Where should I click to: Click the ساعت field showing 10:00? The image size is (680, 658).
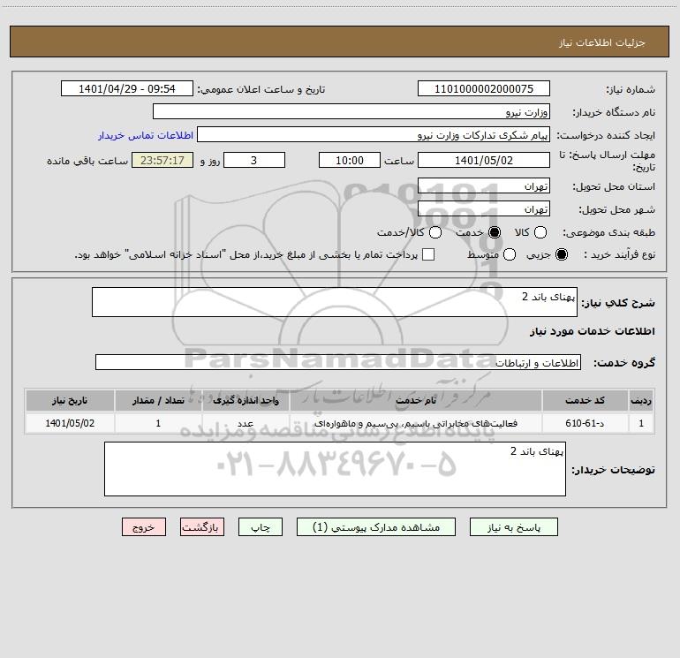pos(350,160)
